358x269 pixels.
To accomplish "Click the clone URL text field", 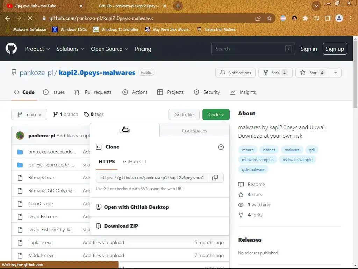I will click(x=152, y=178).
